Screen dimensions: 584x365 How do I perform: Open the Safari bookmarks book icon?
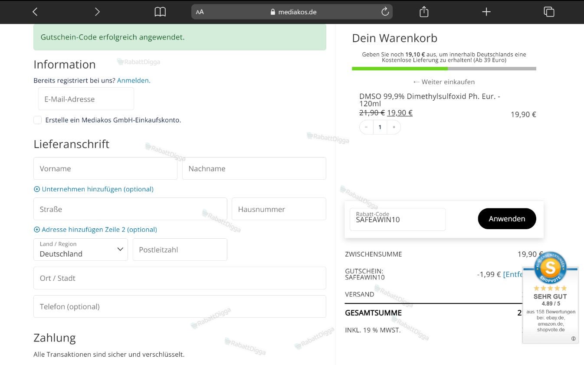click(160, 12)
